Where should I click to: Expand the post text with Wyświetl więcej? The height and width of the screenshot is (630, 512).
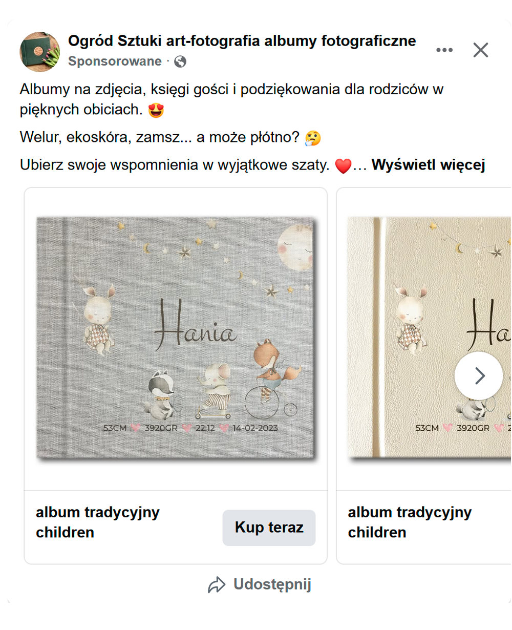(x=428, y=165)
